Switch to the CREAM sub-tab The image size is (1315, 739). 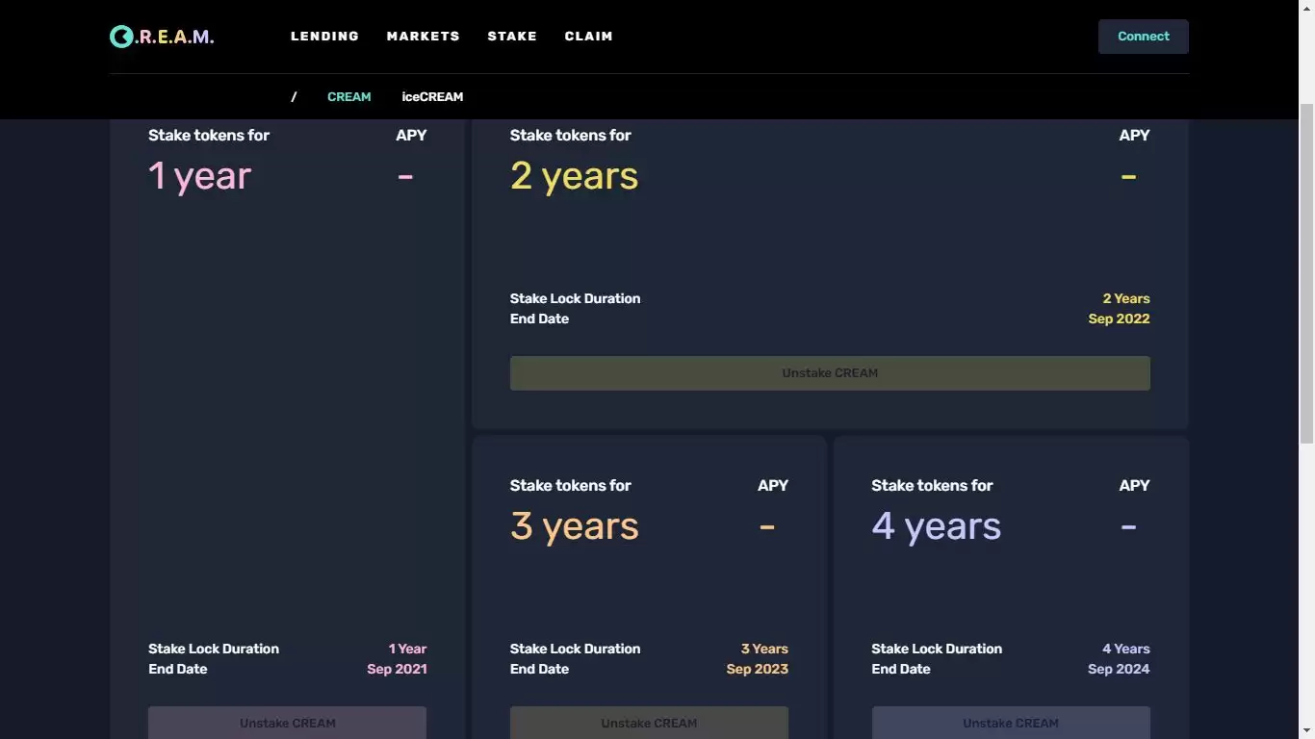pos(348,97)
